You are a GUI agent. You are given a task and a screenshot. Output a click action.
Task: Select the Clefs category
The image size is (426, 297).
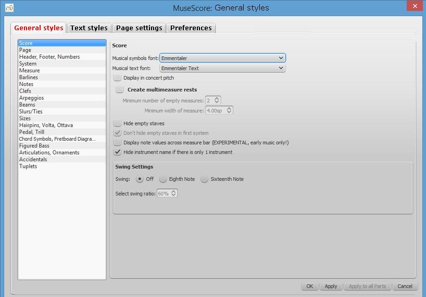click(x=62, y=91)
